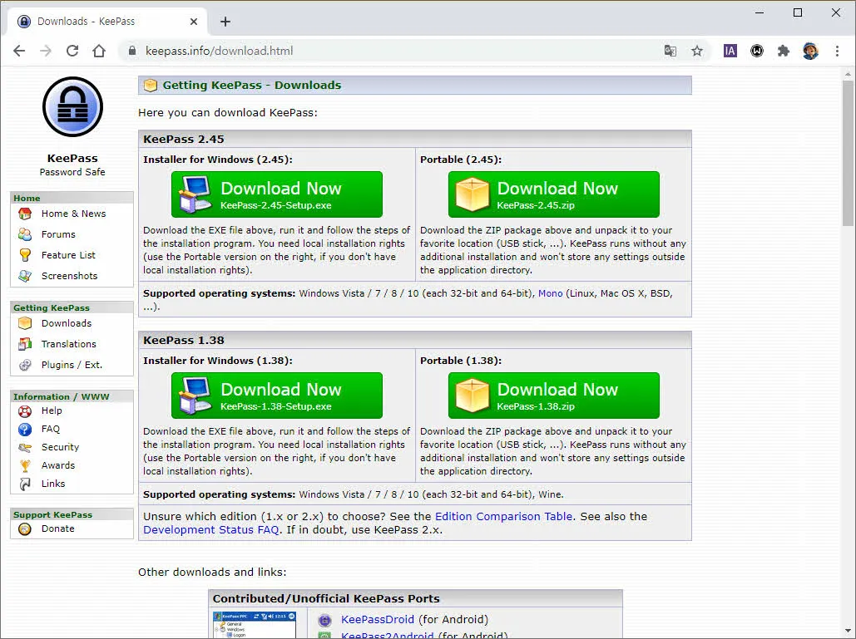Open the Feature List lightbulb icon

pyautogui.click(x=25, y=254)
